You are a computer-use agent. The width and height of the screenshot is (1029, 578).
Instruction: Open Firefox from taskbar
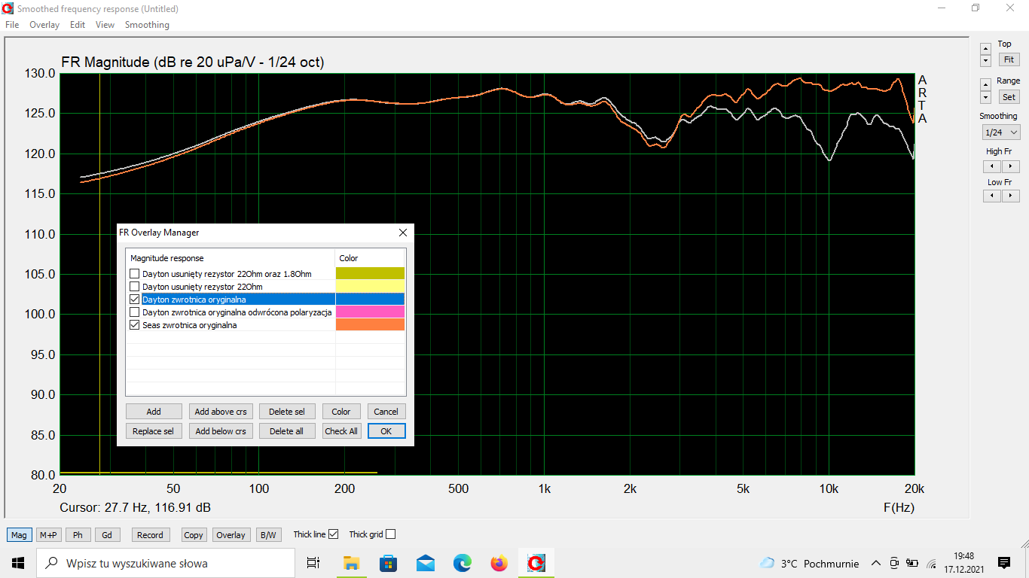pyautogui.click(x=499, y=563)
